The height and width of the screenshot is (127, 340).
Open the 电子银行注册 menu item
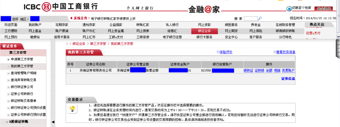point(172,37)
